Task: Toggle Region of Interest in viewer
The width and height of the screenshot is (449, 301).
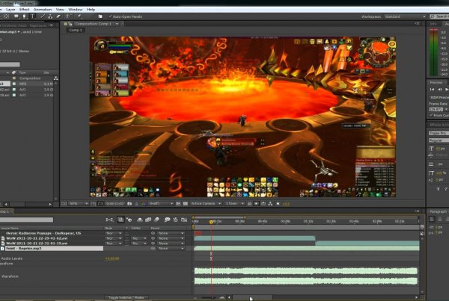Action: point(178,203)
